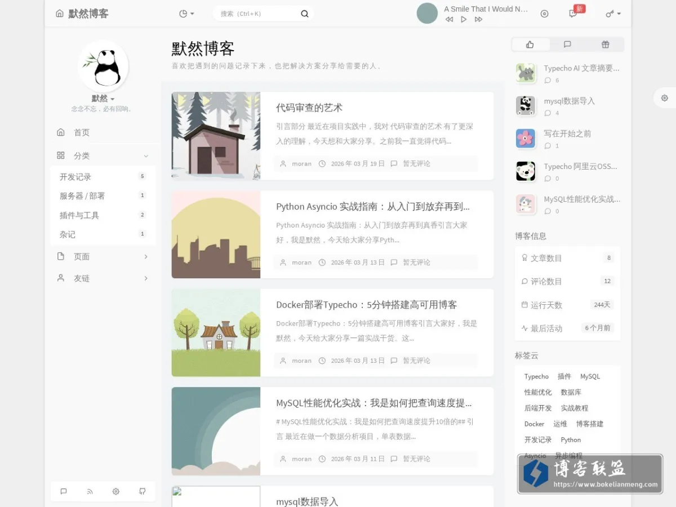Click the panda icon beside mysql数据导入 sidebar
This screenshot has width=676, height=507.
pos(526,105)
